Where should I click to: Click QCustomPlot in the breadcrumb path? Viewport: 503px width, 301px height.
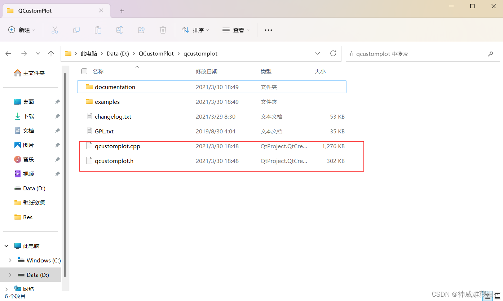point(156,53)
